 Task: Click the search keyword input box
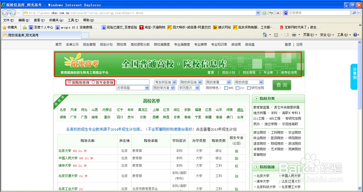pos(133,82)
